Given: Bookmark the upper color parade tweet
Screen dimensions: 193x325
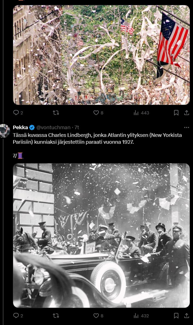Looking at the screenshot, I should [176, 112].
